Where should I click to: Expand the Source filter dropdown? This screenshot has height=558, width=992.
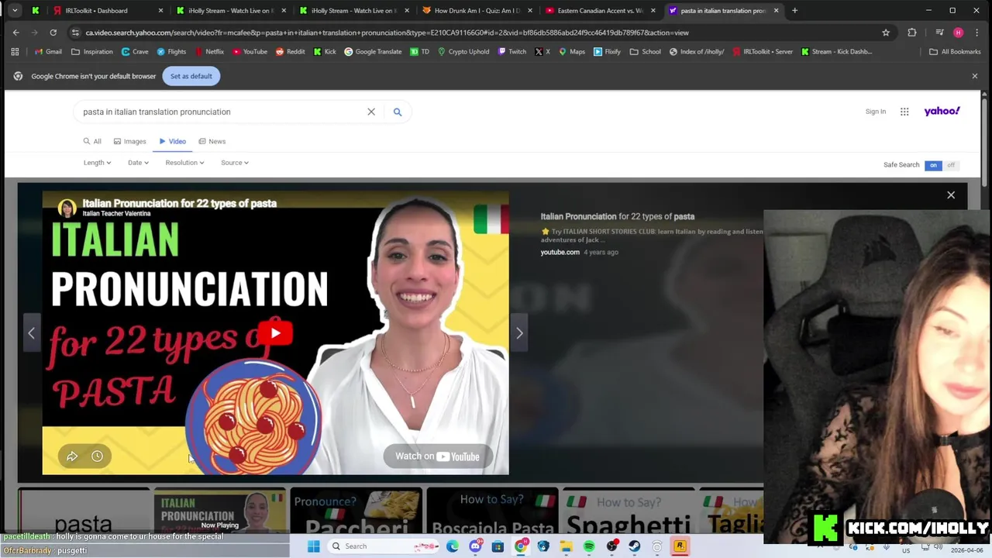[234, 163]
